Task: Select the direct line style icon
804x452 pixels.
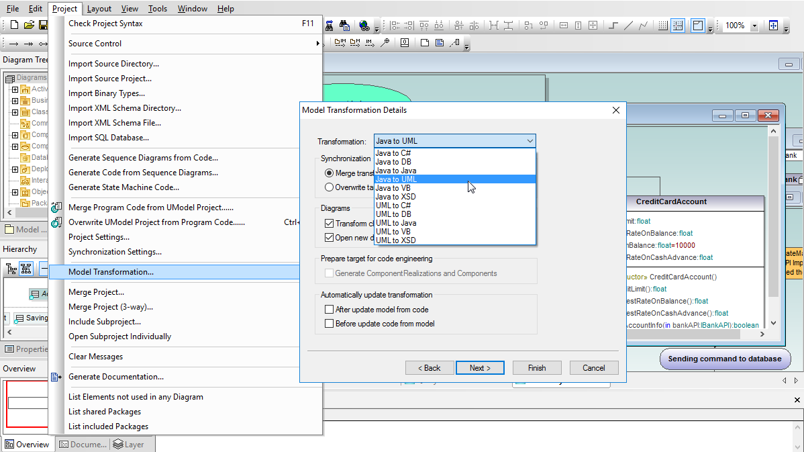Action: (628, 25)
